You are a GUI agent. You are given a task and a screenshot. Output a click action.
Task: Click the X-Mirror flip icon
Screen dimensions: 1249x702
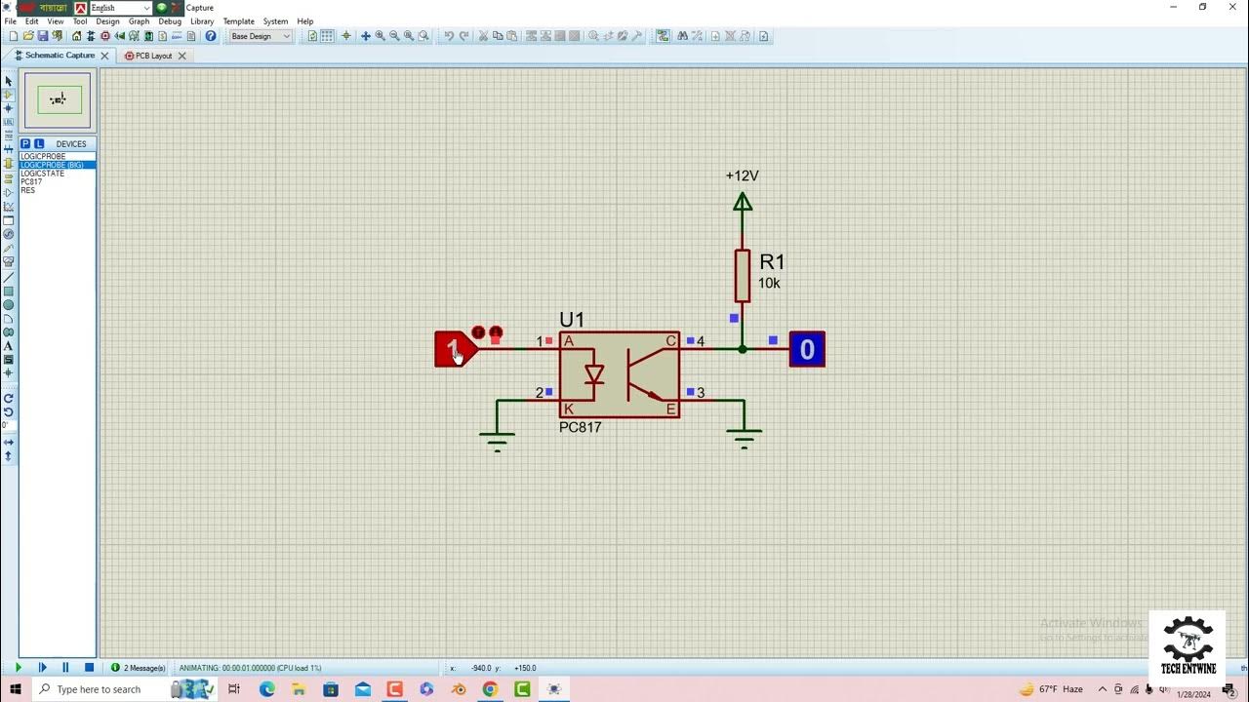[x=9, y=442]
